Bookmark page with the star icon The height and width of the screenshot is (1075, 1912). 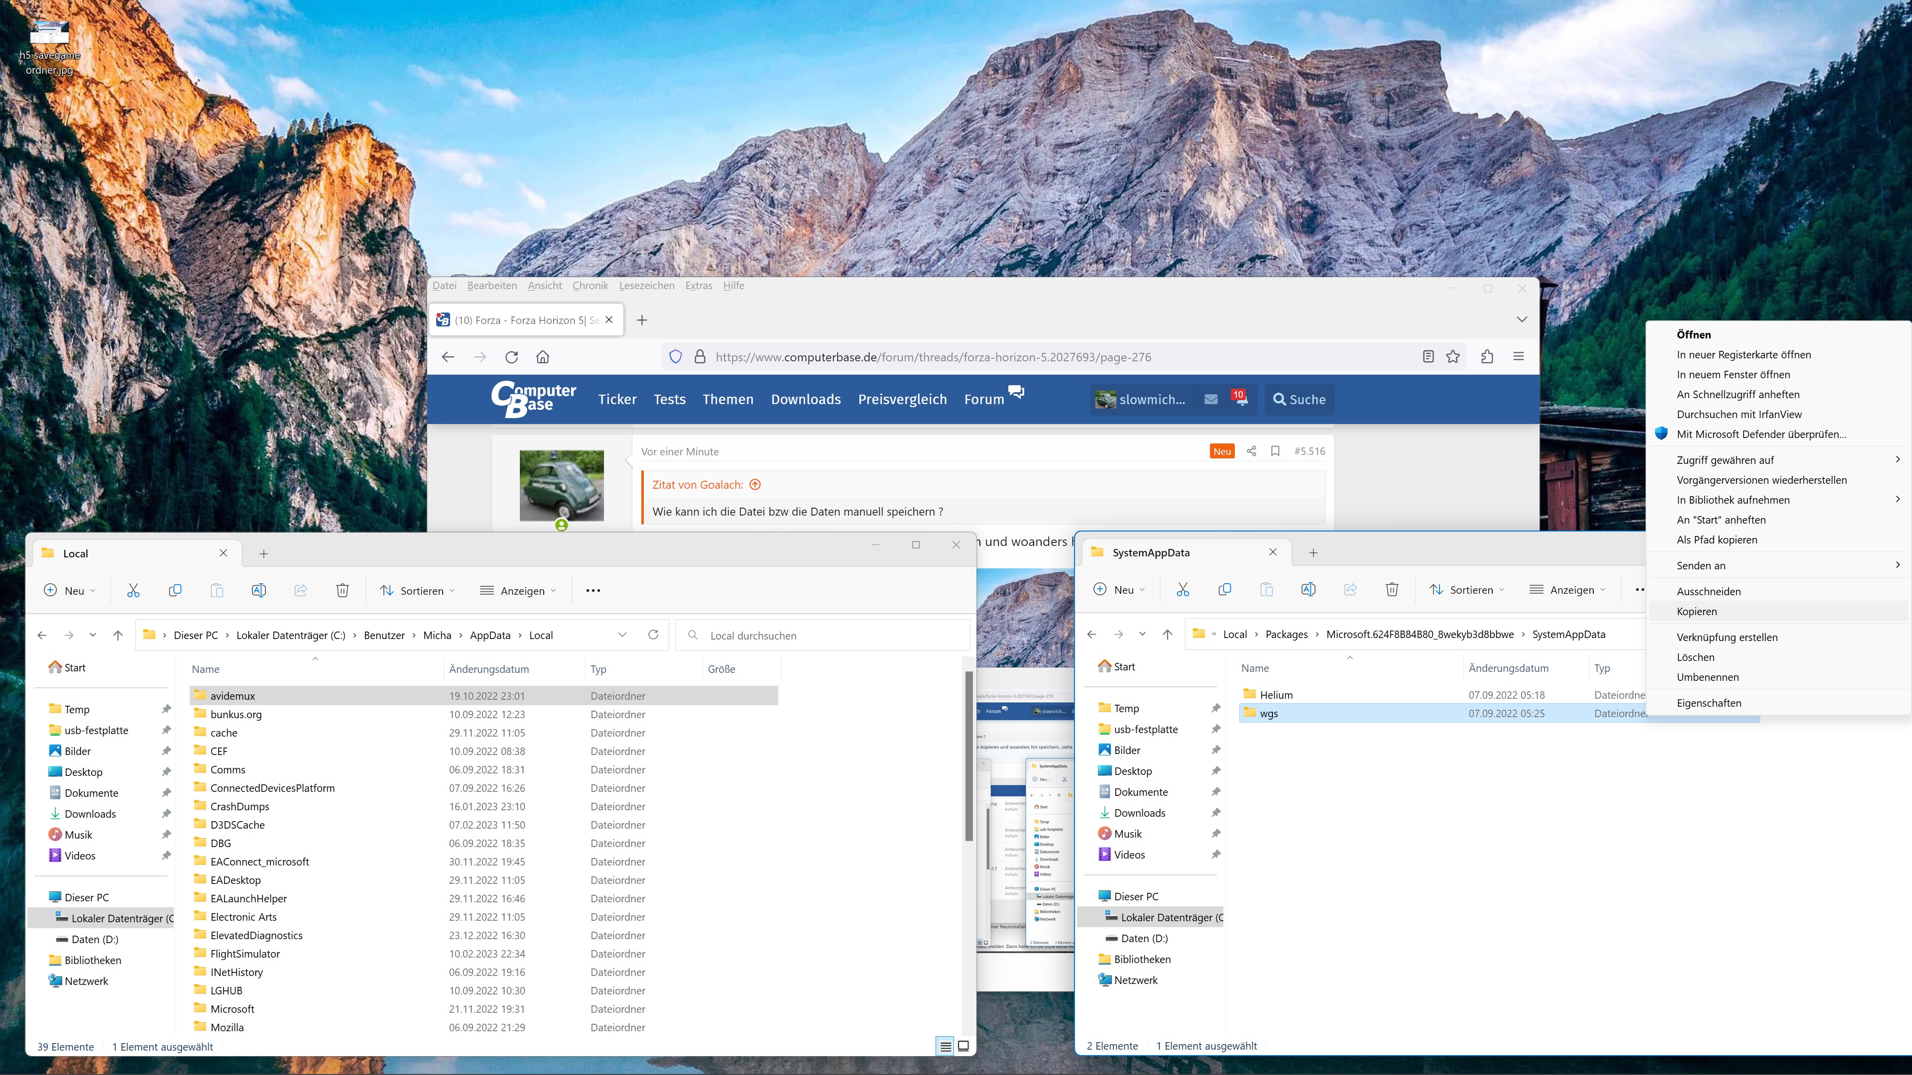1452,357
